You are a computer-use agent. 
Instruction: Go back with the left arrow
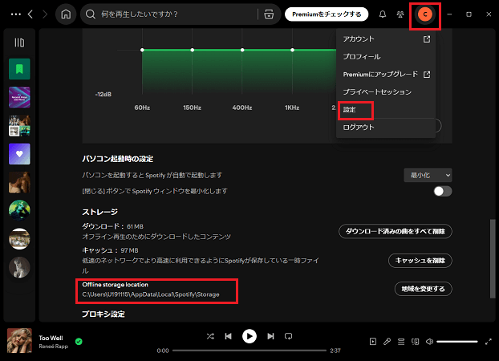coord(30,14)
